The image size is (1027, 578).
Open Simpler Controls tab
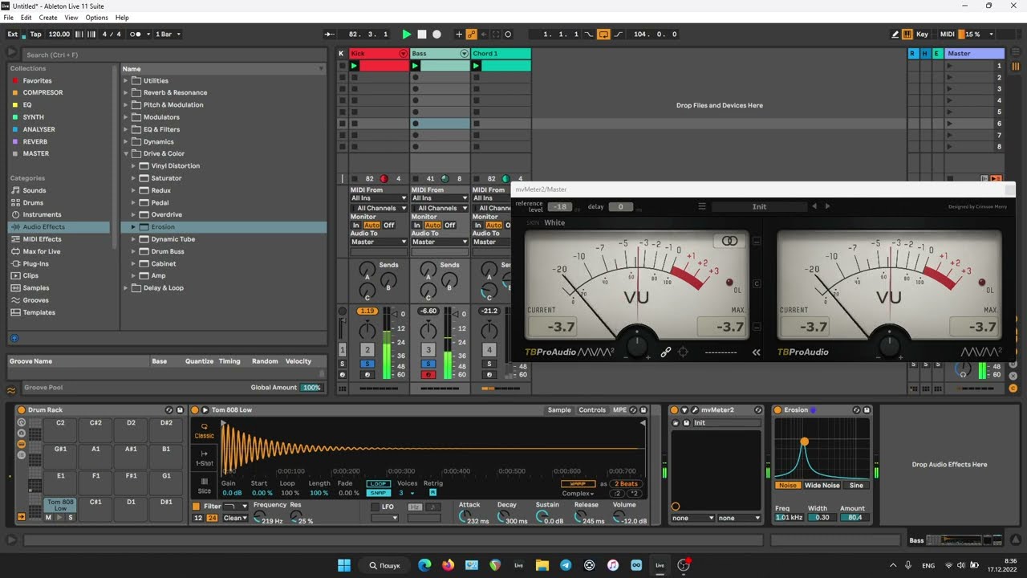tap(592, 410)
